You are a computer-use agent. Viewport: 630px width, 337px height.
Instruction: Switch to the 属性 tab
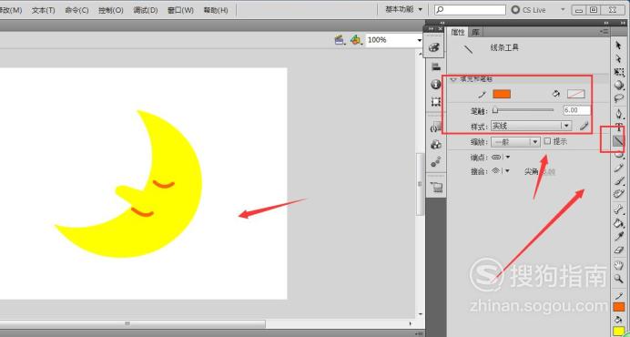(x=458, y=32)
